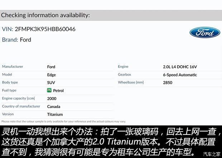Click the Gearbox label
This screenshot has height=158, width=222.
[x=125, y=75]
